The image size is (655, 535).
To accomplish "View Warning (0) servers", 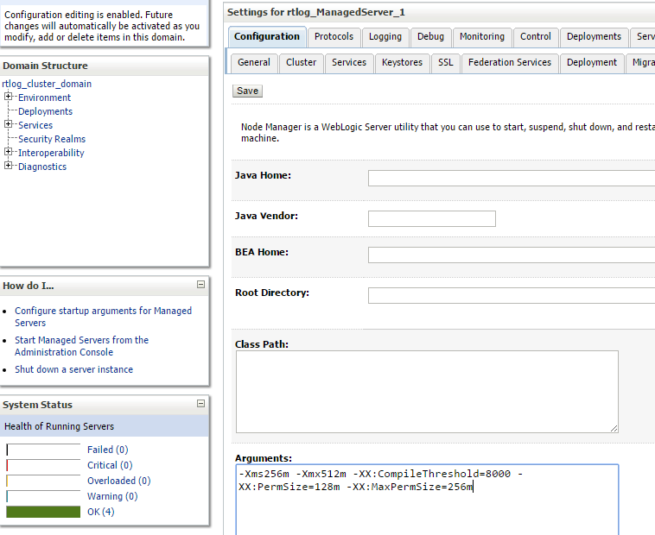I will click(112, 496).
